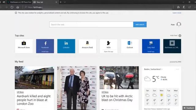Open the Favorites star-list icon
The width and height of the screenshot is (196, 110).
[x=178, y=7]
